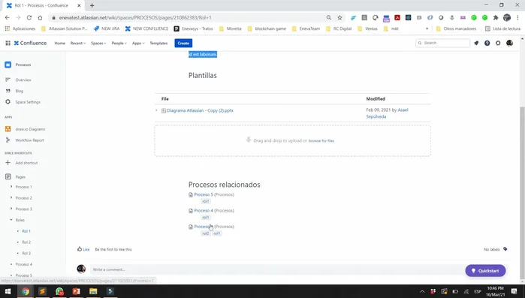Open Rol 2 page in the sidebar tree
525x298 pixels.
pos(26,242)
